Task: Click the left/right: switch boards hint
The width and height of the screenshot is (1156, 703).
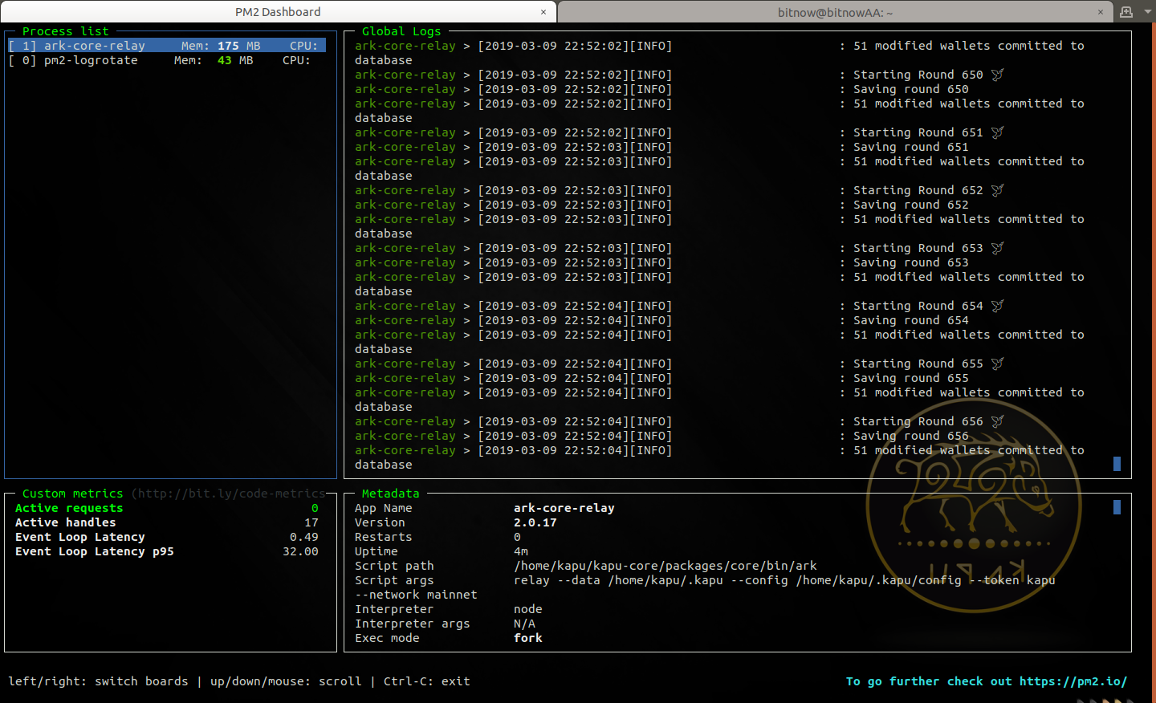Action: click(98, 681)
